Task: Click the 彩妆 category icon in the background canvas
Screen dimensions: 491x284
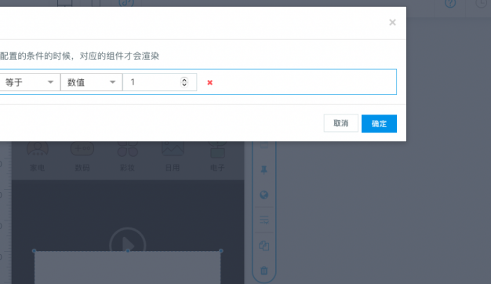Action: click(x=127, y=149)
